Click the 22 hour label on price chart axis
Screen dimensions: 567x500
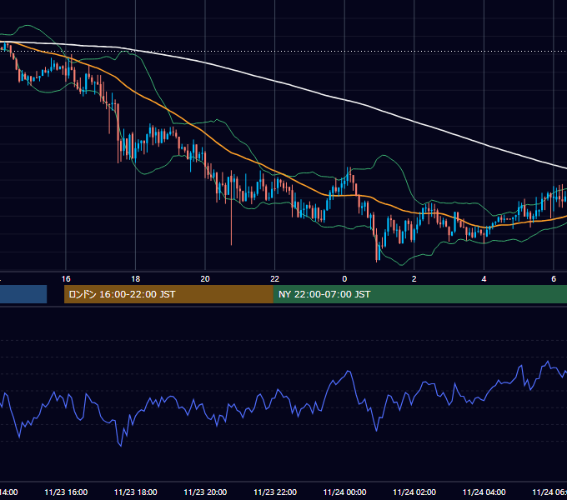[275, 279]
